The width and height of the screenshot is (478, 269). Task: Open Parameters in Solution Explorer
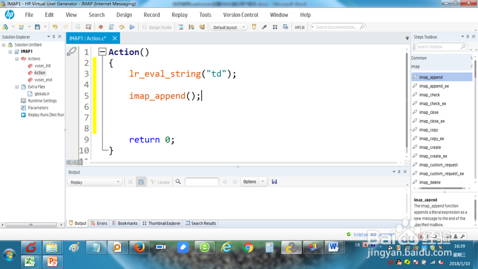[38, 108]
